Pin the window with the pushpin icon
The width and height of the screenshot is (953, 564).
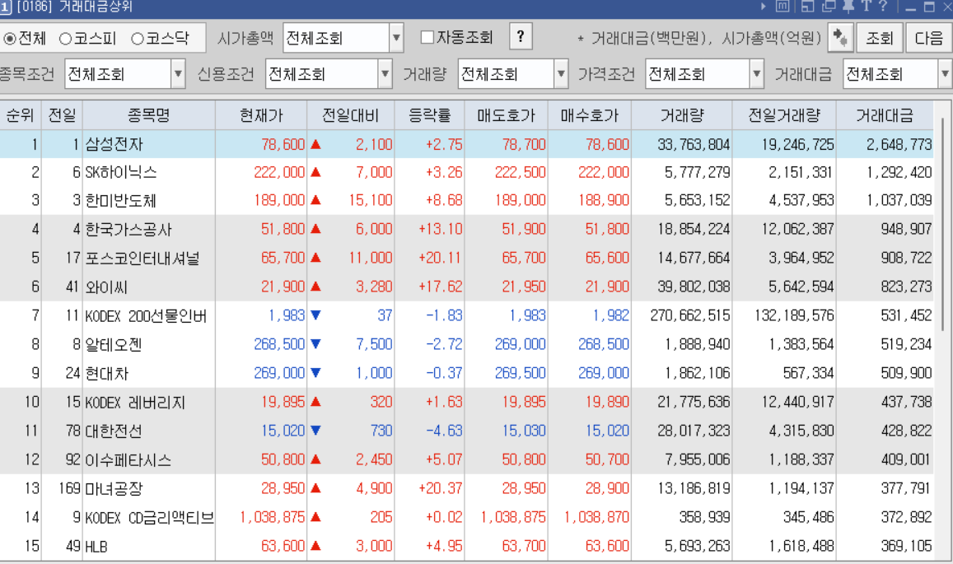click(848, 7)
